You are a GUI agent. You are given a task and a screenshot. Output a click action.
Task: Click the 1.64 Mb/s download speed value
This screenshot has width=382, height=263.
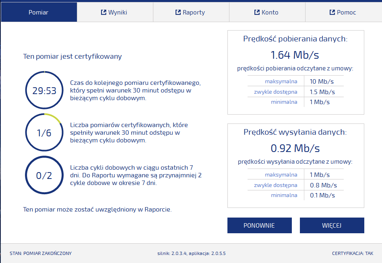[x=295, y=55]
